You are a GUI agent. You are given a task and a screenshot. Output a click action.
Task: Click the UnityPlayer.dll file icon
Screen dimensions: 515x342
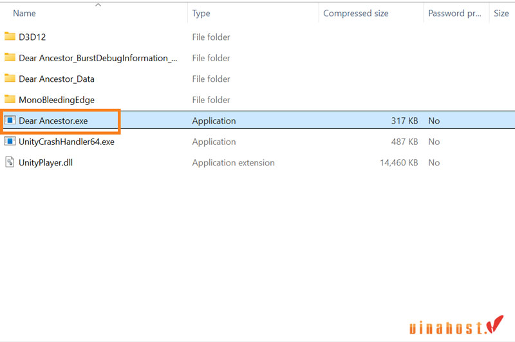click(x=10, y=162)
